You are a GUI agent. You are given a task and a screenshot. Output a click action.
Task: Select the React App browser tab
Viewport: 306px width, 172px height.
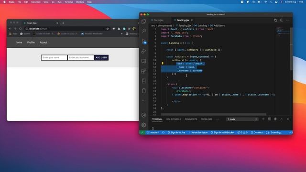[x=41, y=23]
